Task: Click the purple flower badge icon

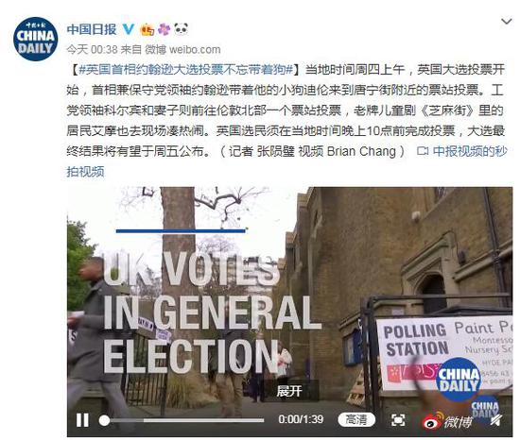Action: (164, 29)
